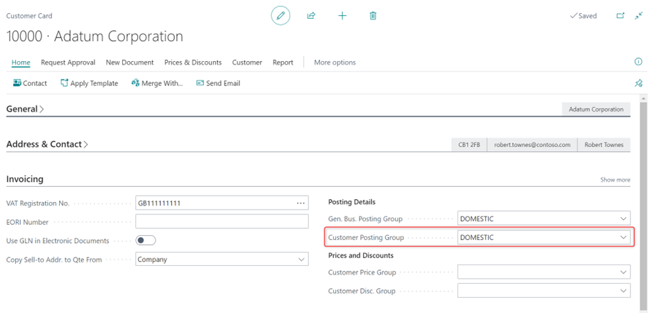Viewport: 656px width, 313px height.
Task: Click the VAT Registration No. ellipsis button
Action: [x=301, y=203]
